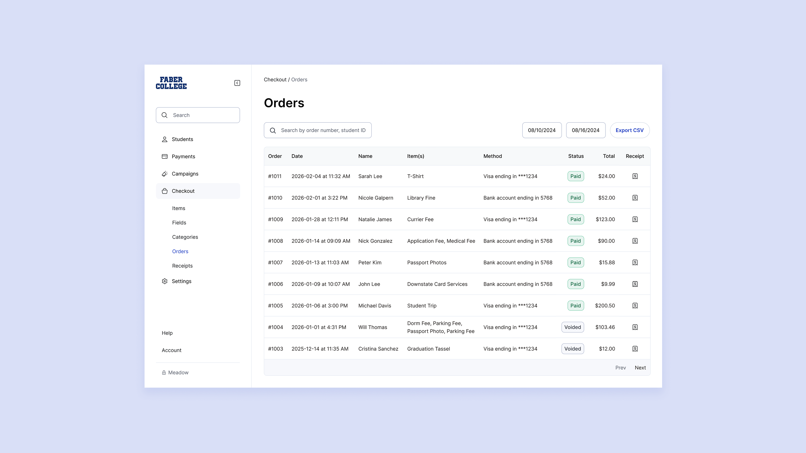Export orders as CSV
This screenshot has width=806, height=453.
[629, 130]
